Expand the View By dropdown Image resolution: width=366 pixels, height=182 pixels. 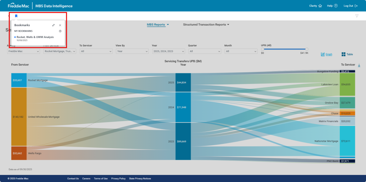click(132, 51)
